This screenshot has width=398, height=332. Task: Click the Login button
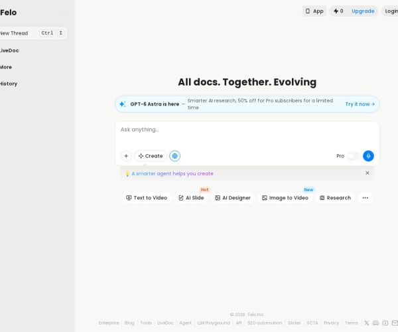tap(391, 11)
